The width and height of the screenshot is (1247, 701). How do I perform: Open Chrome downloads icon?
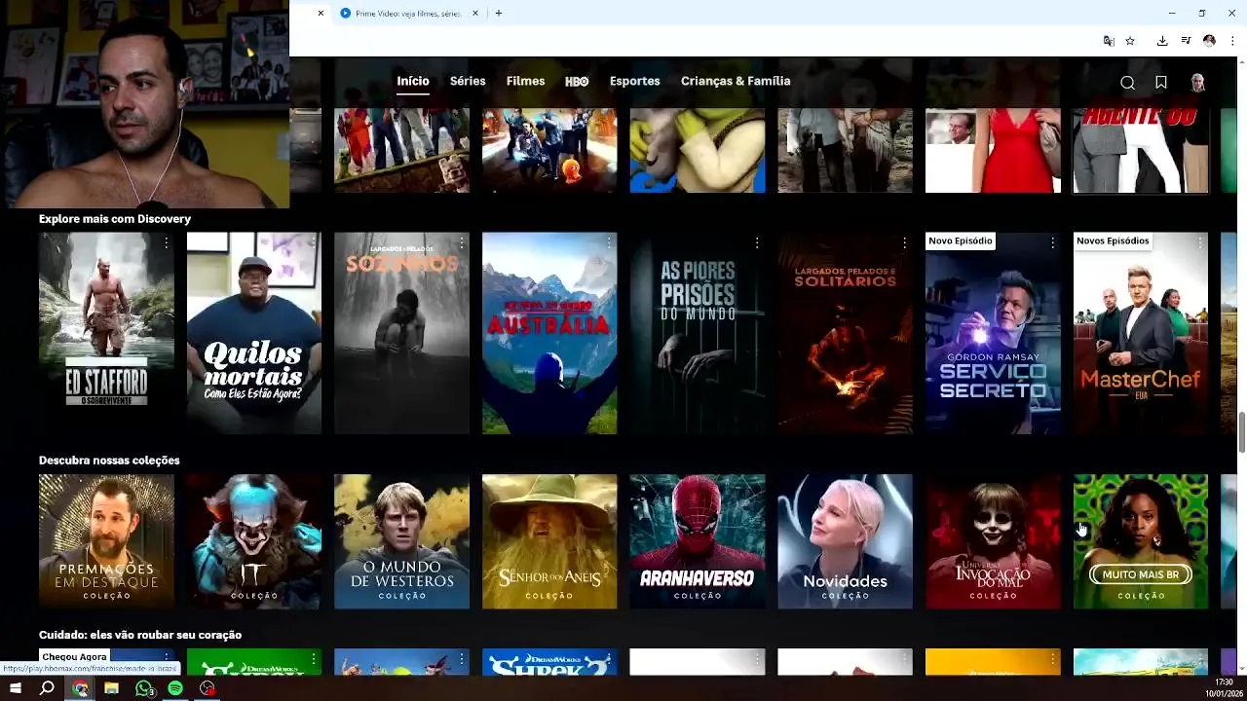[x=1162, y=41]
